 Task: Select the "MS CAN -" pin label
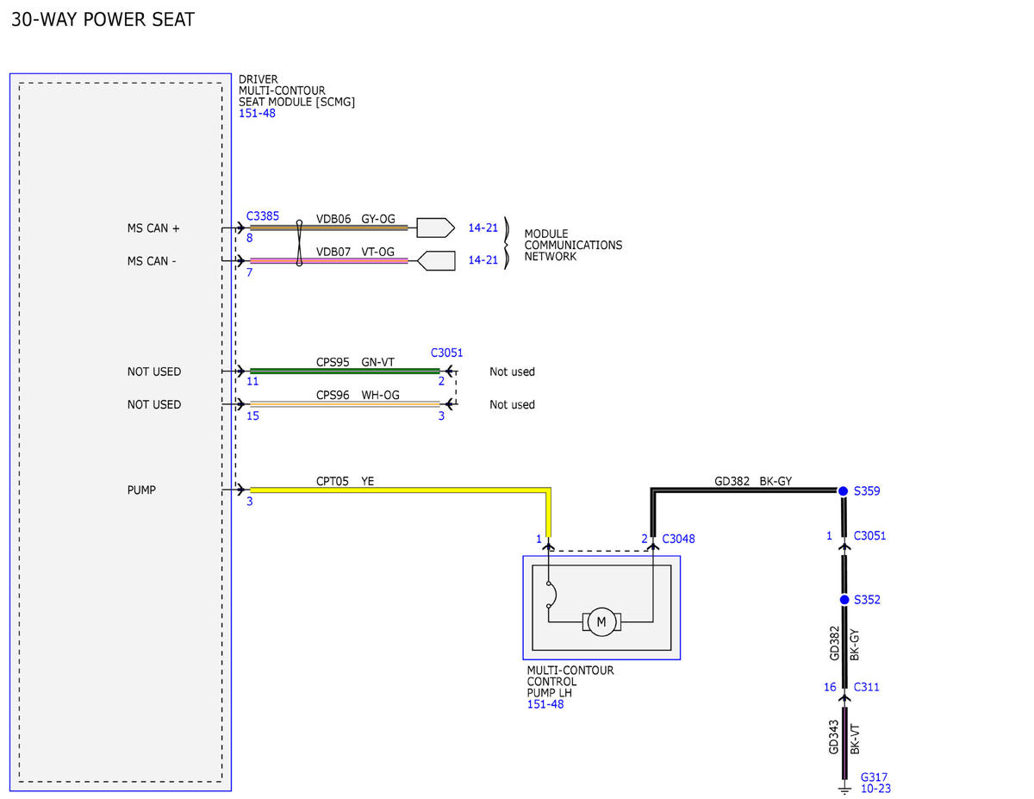pos(152,260)
